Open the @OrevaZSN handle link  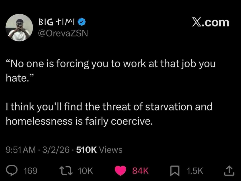point(63,33)
